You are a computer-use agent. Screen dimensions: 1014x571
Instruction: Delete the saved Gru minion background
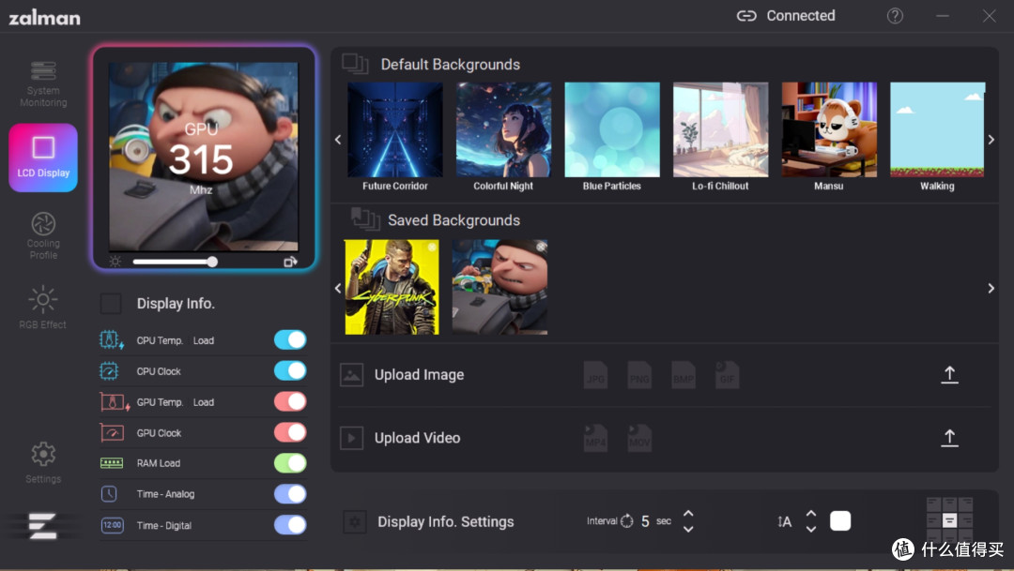click(541, 247)
